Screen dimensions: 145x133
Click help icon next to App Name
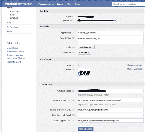(73, 33)
